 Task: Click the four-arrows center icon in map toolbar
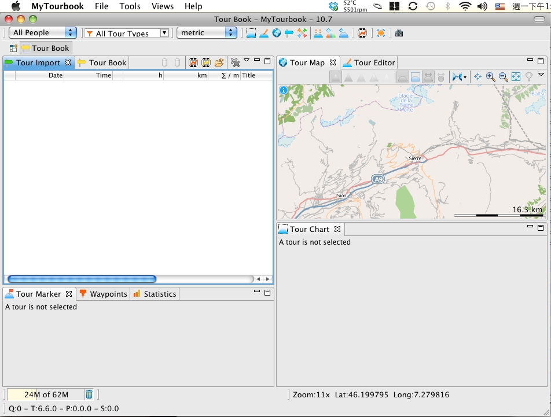[x=477, y=77]
